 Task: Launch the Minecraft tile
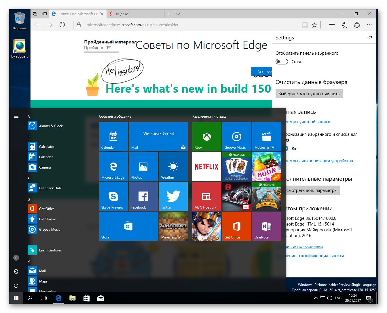point(173,226)
